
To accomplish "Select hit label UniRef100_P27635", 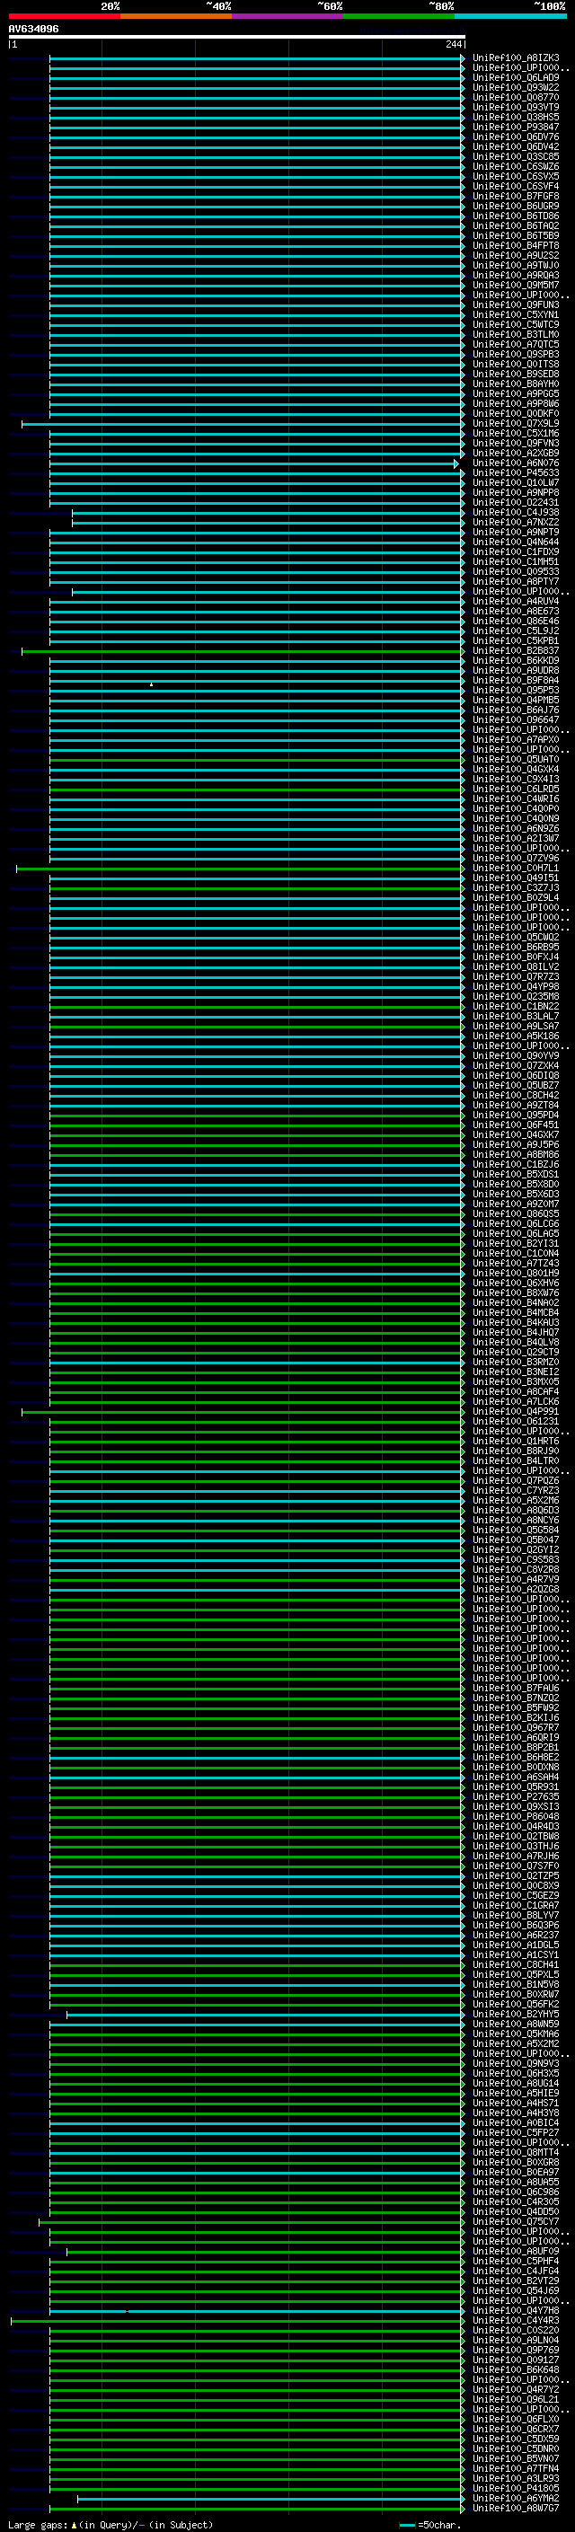I will click(x=516, y=1796).
